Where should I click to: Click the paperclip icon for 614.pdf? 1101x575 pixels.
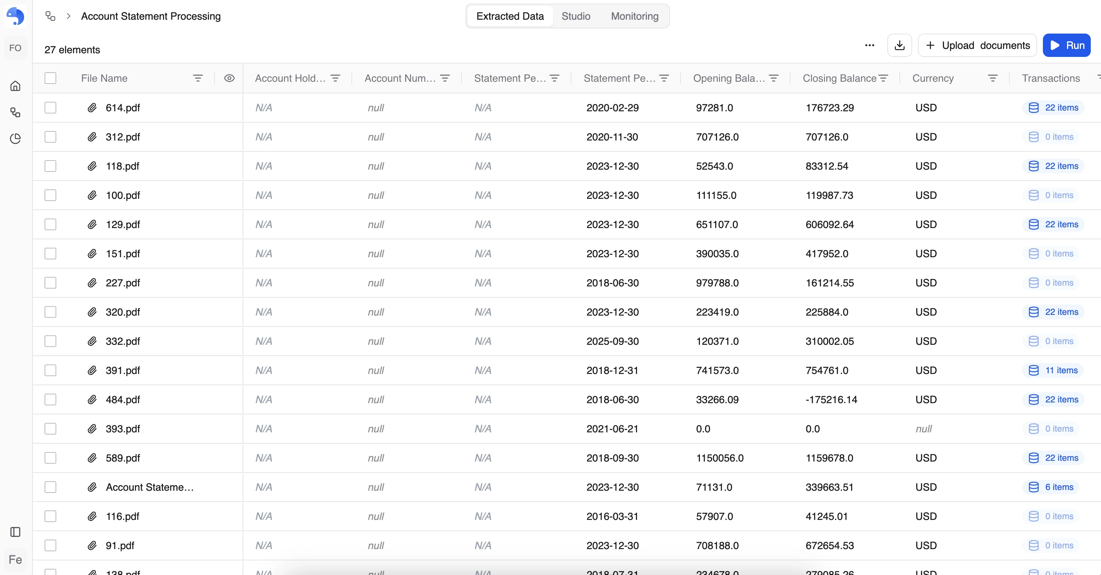[92, 108]
